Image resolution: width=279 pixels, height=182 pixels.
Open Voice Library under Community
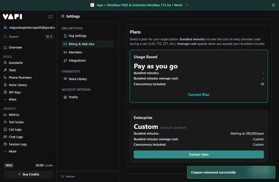point(88,79)
